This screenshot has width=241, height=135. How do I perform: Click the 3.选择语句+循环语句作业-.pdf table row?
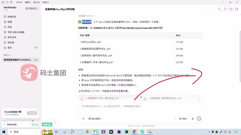140,55
